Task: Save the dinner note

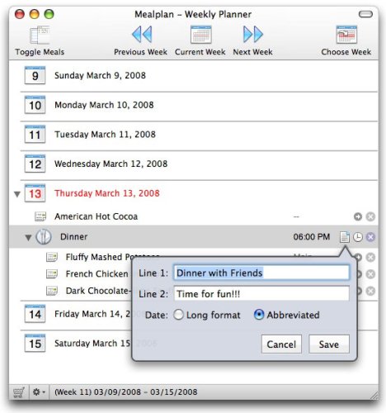Action: (329, 344)
